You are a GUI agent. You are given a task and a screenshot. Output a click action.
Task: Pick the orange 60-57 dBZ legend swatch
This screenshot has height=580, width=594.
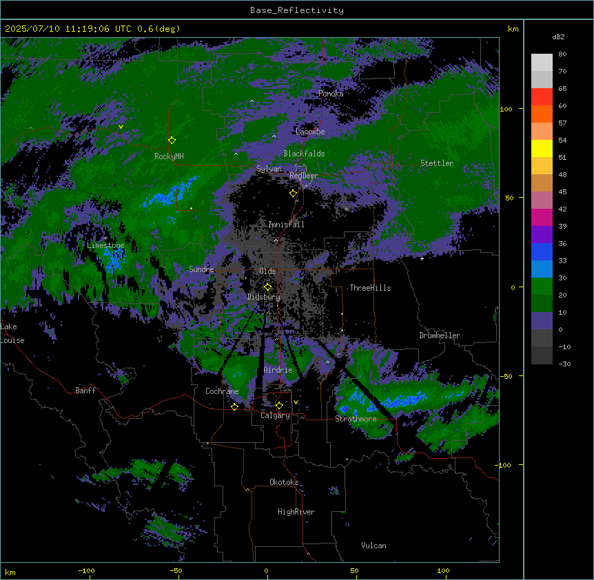pyautogui.click(x=542, y=114)
